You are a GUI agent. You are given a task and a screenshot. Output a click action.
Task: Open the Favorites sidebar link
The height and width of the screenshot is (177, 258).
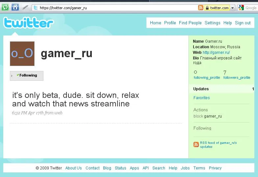pos(201,98)
